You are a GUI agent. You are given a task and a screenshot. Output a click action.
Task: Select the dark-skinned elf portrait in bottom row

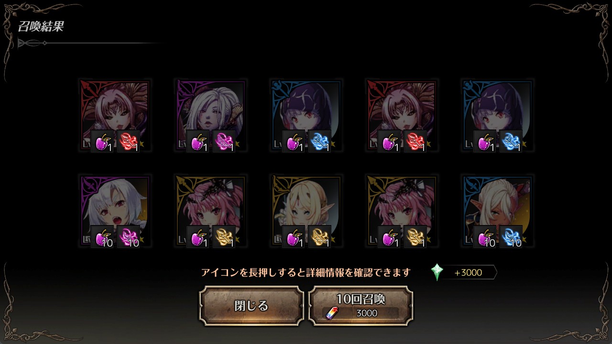pos(497,211)
